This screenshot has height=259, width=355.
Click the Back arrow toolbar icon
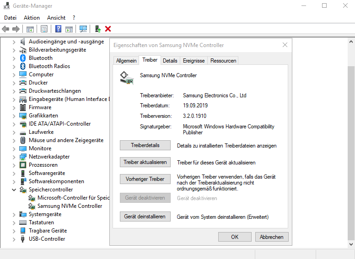click(x=5, y=29)
